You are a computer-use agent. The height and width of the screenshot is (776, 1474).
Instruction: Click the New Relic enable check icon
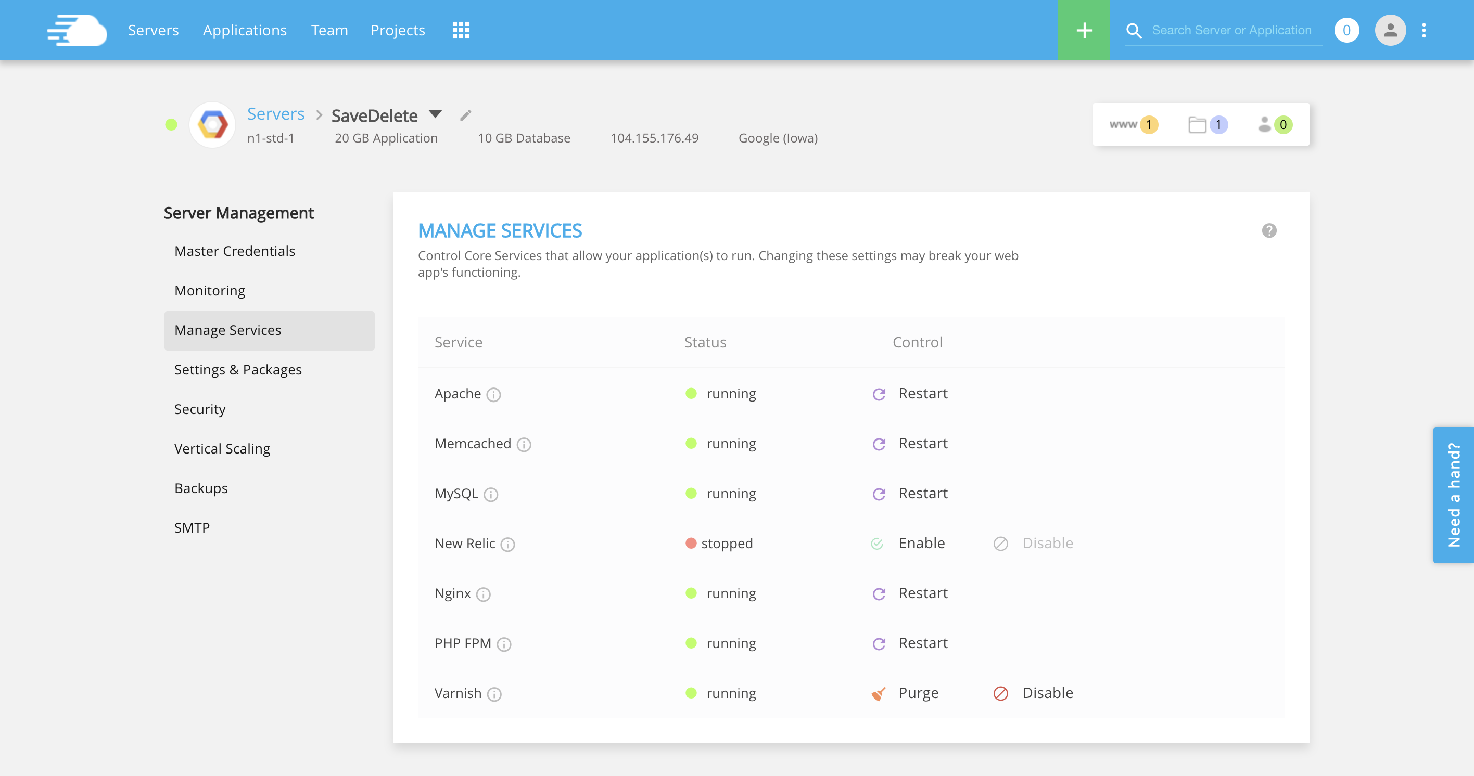(876, 544)
